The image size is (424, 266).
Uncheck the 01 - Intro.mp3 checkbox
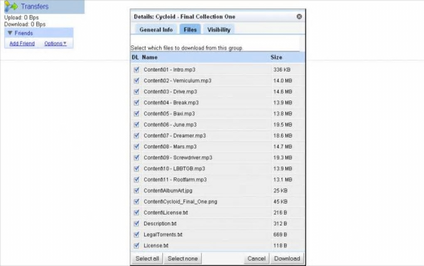click(136, 69)
